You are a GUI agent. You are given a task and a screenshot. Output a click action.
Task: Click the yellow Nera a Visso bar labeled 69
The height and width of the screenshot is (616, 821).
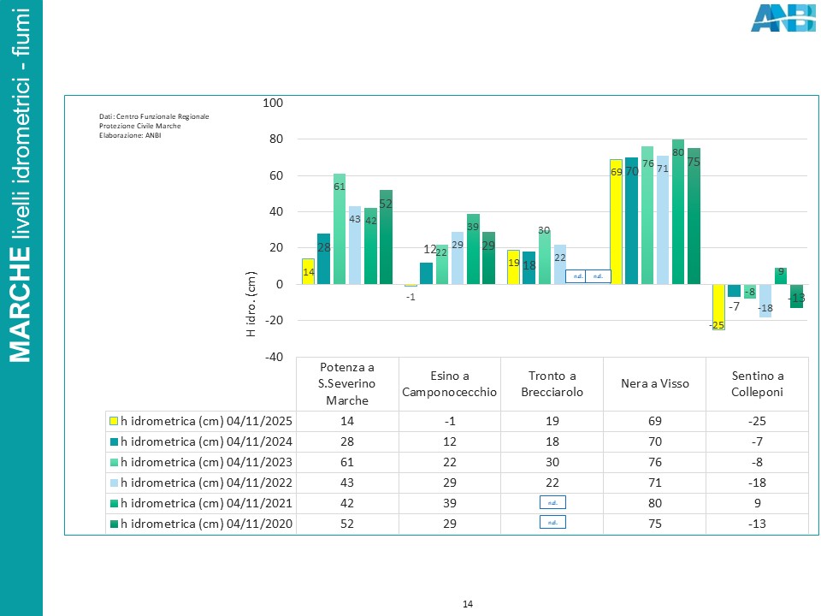[616, 222]
